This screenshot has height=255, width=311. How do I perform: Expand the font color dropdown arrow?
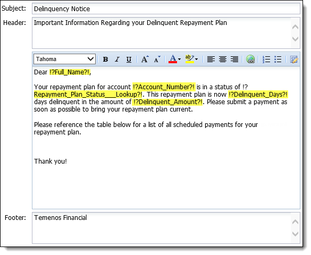click(179, 59)
